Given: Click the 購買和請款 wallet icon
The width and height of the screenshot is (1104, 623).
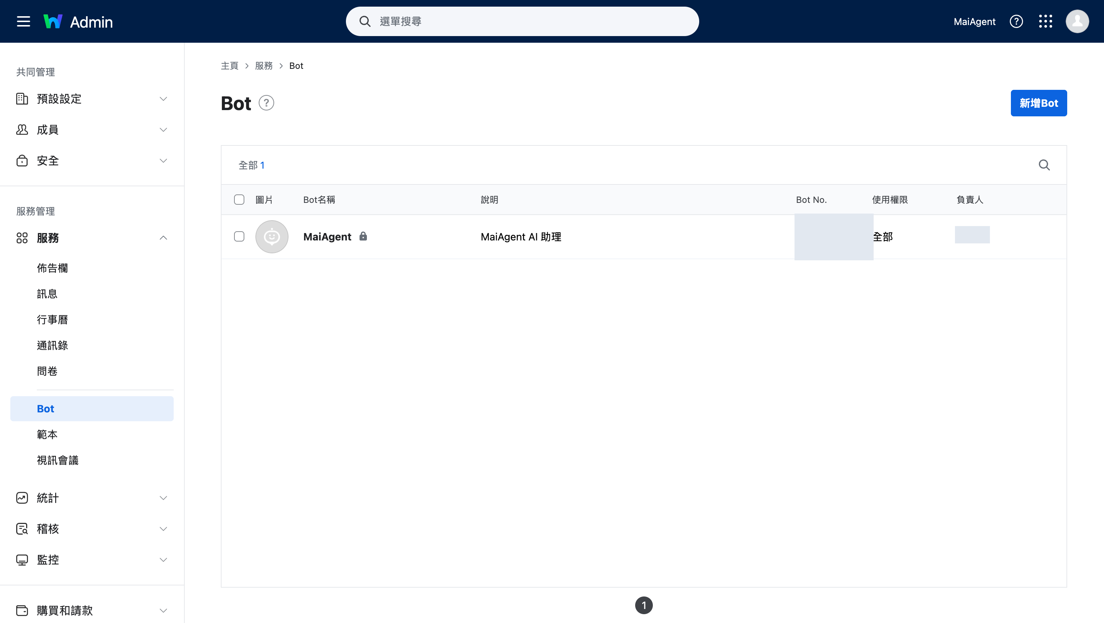Looking at the screenshot, I should click(22, 610).
